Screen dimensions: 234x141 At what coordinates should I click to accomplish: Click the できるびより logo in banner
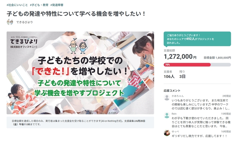pos(24,42)
